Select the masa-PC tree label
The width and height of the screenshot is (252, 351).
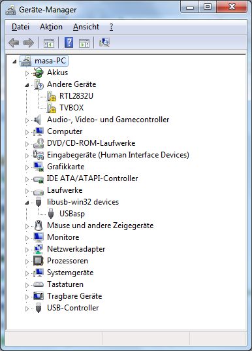click(50, 61)
